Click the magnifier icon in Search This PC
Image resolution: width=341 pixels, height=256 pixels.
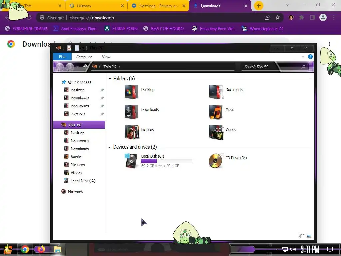(x=303, y=67)
